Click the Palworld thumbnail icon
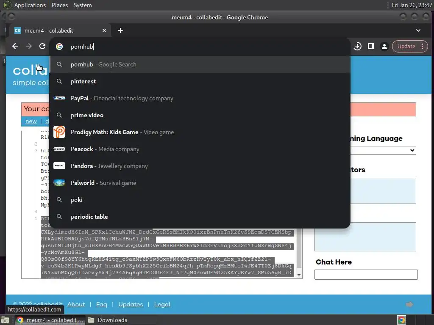Image resolution: width=434 pixels, height=325 pixels. pyautogui.click(x=59, y=183)
